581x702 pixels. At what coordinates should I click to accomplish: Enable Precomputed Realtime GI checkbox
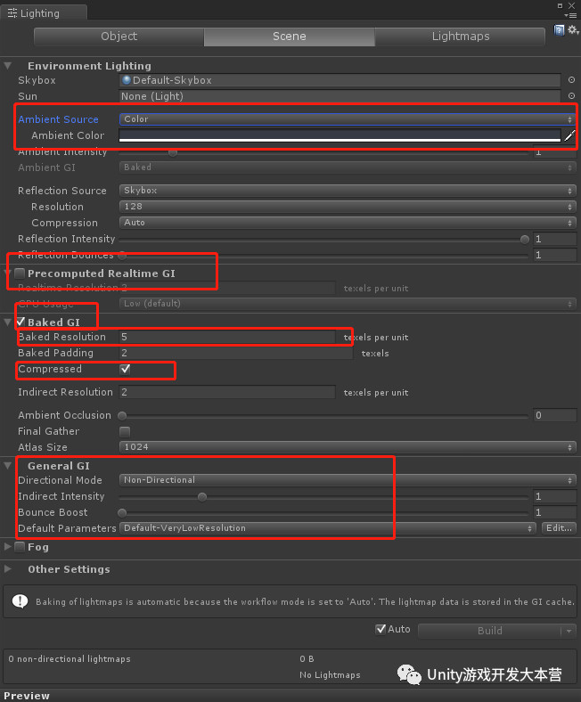tap(20, 273)
